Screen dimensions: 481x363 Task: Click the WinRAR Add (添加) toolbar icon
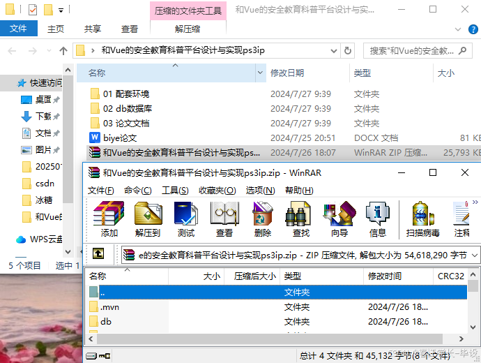(x=109, y=218)
